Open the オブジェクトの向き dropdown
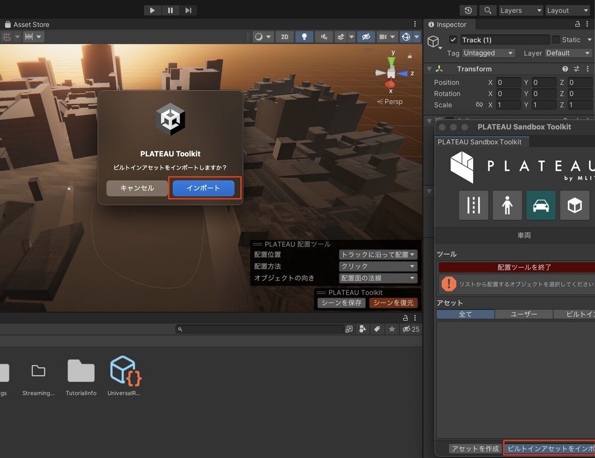The height and width of the screenshot is (458, 595). pyautogui.click(x=378, y=278)
